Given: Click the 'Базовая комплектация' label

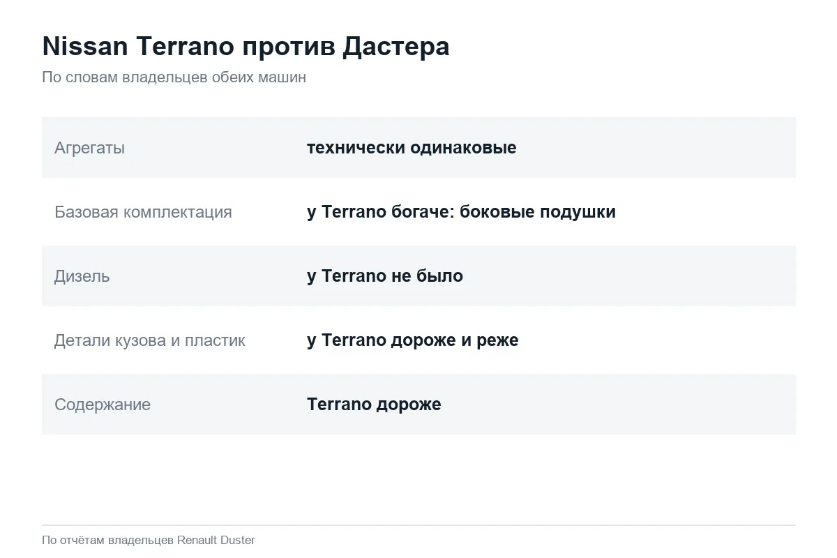Looking at the screenshot, I should (143, 212).
